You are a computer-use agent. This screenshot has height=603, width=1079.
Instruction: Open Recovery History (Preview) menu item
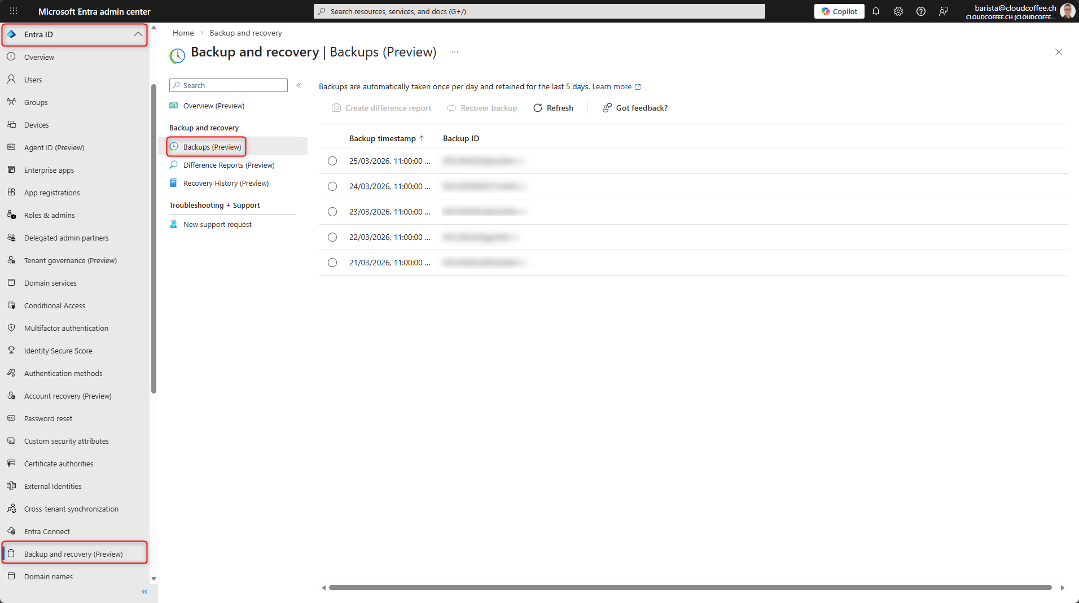pyautogui.click(x=226, y=183)
